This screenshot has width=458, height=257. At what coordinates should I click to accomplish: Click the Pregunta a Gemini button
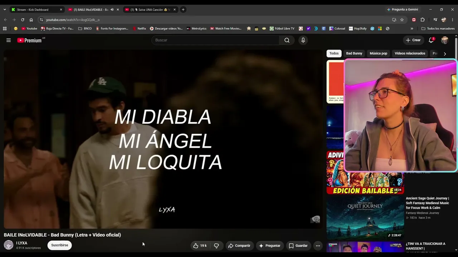click(x=402, y=10)
